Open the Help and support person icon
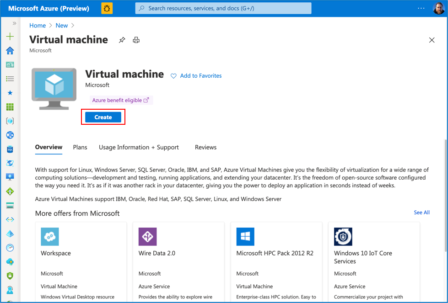448x303 pixels. tap(10, 290)
